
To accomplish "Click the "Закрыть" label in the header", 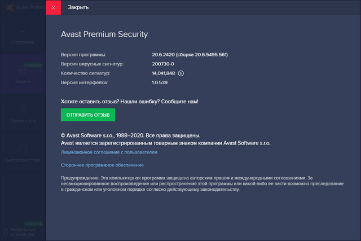I will click(x=78, y=8).
